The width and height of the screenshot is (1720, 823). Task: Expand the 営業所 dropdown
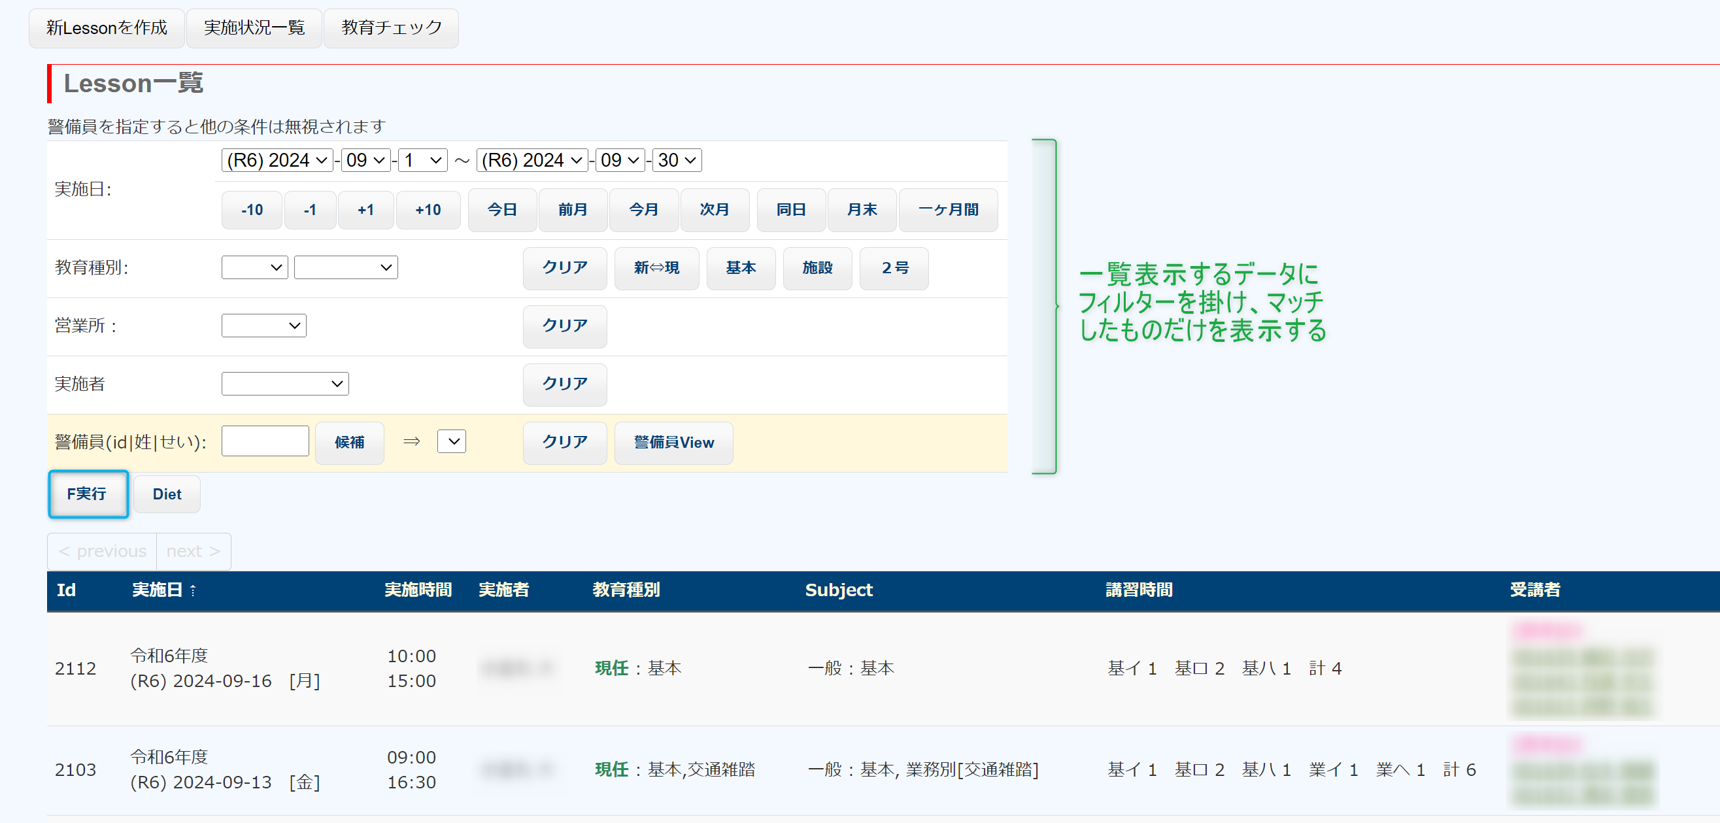pyautogui.click(x=263, y=326)
